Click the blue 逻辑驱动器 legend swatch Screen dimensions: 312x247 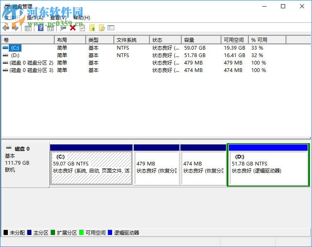coord(110,233)
